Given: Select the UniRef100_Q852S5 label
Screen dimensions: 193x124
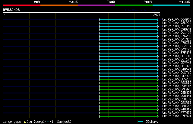Looking at the screenshot, I should (x=177, y=80).
